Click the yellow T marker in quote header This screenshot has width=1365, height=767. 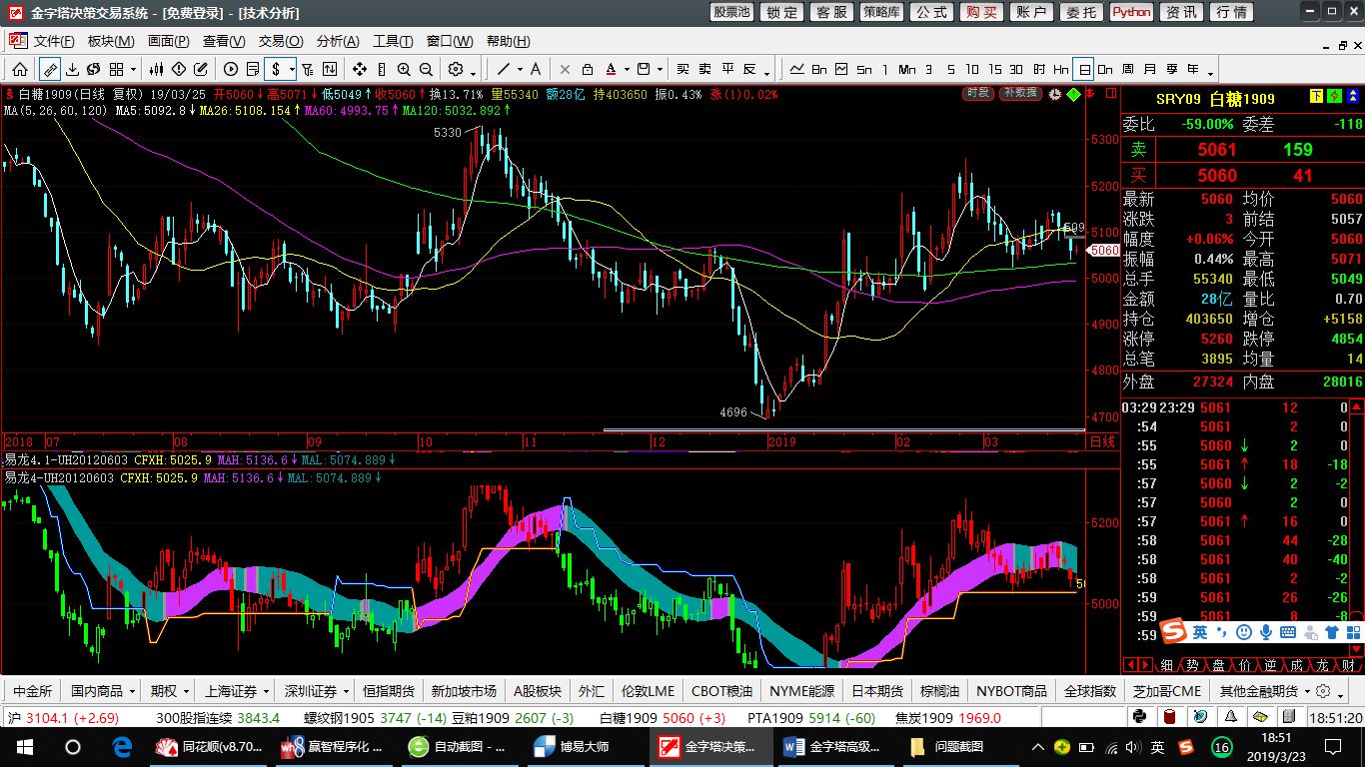1317,96
